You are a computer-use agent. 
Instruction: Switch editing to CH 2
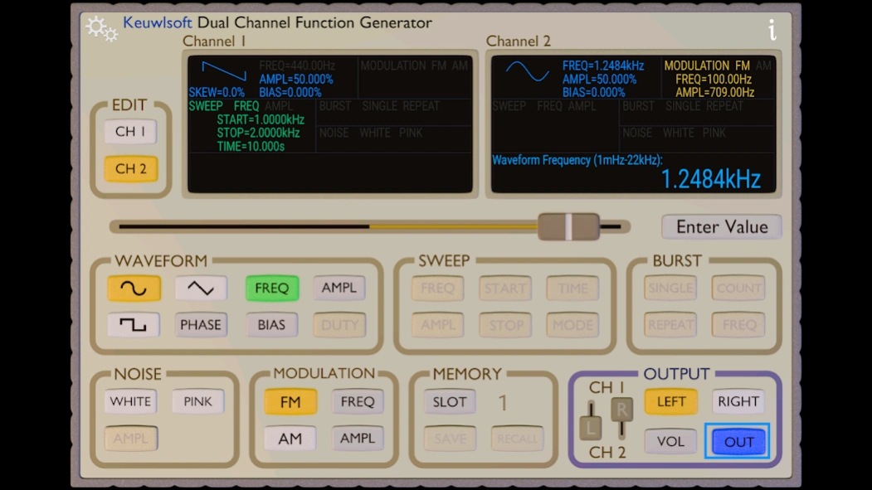(130, 169)
